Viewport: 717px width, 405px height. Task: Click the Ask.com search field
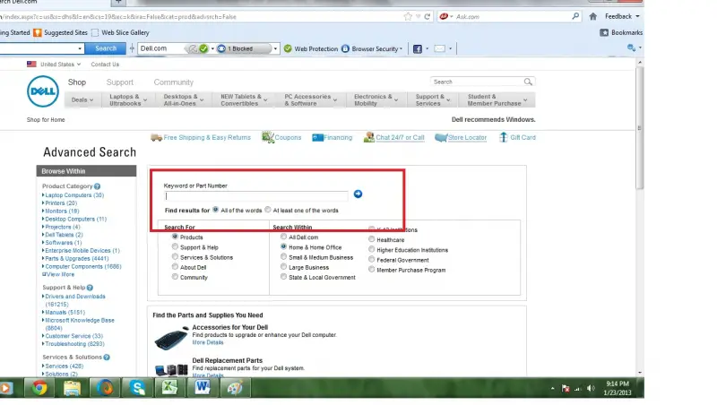512,16
